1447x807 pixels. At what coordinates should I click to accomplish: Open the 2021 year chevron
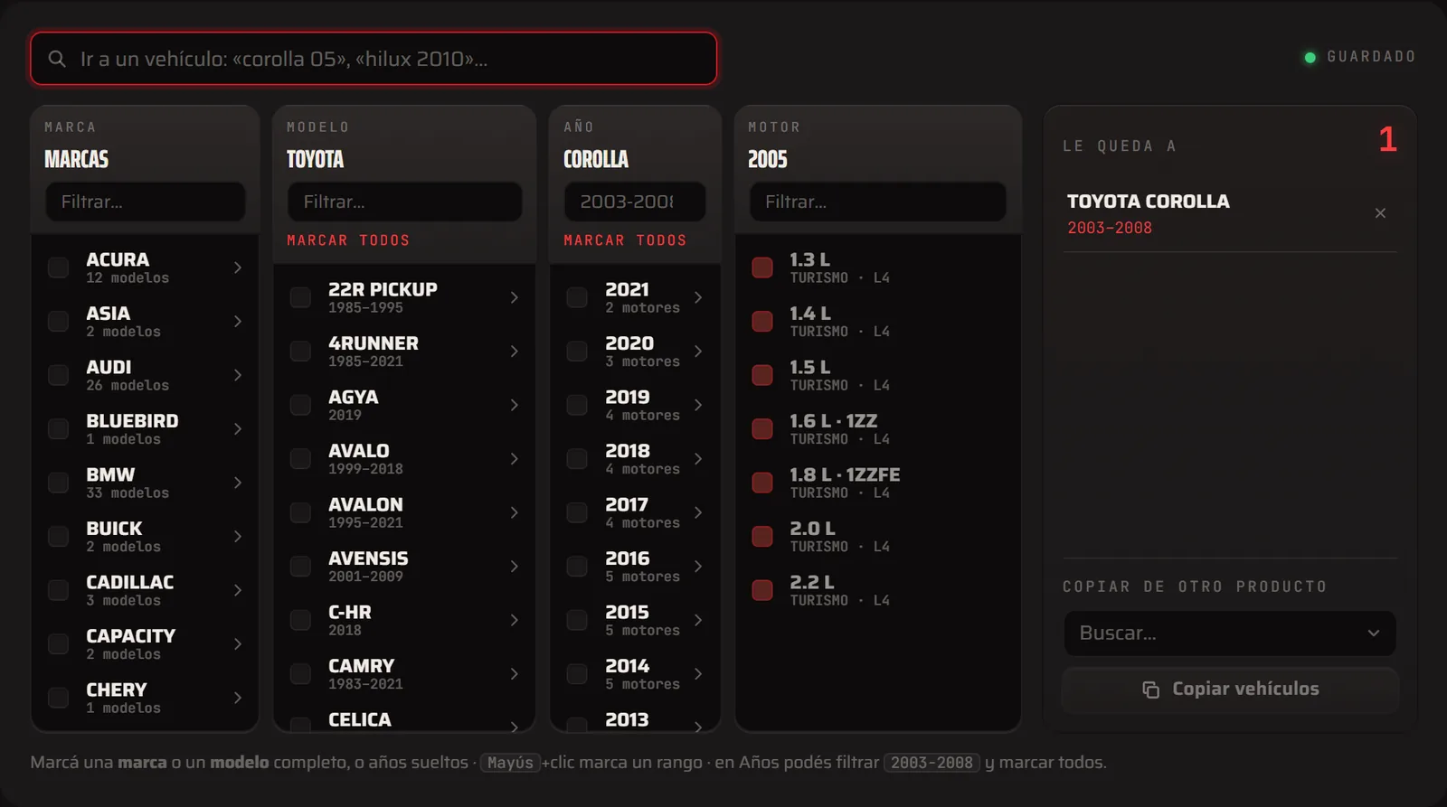[698, 297]
